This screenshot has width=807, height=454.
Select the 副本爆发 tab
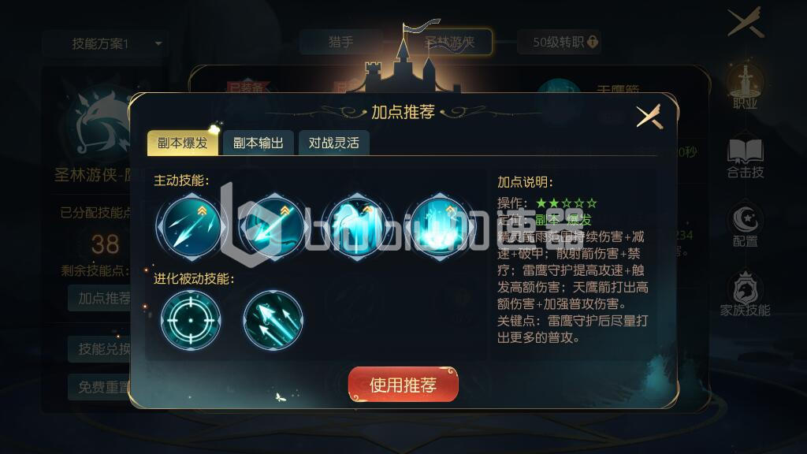(183, 143)
